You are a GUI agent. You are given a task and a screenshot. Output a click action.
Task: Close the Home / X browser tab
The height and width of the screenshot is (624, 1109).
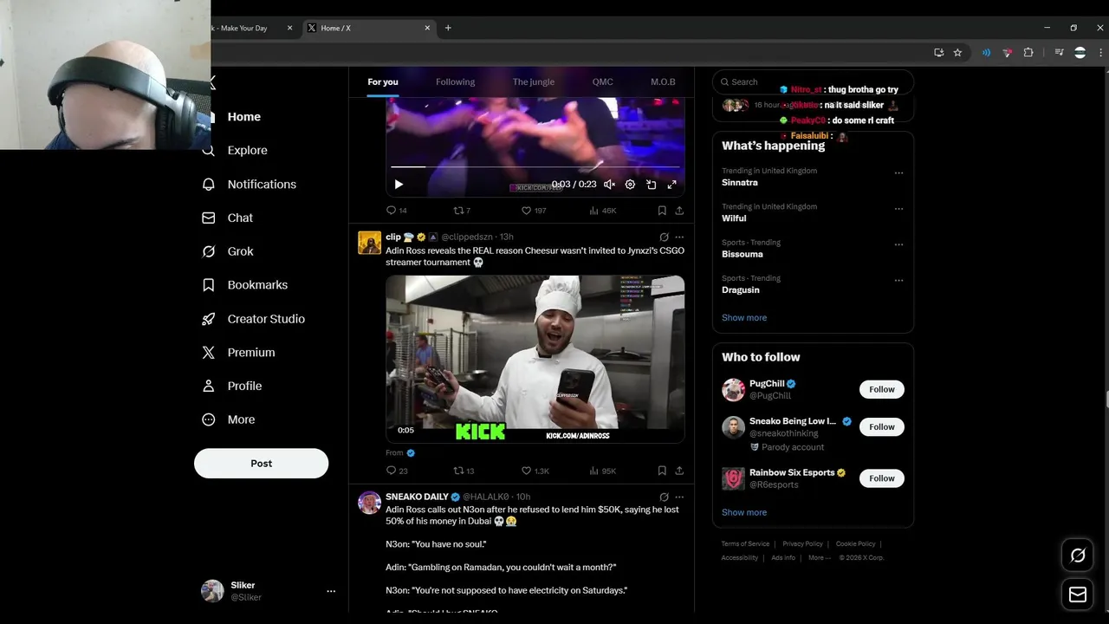427,28
